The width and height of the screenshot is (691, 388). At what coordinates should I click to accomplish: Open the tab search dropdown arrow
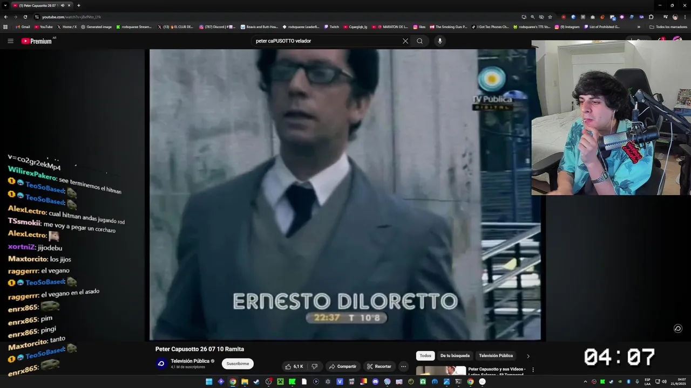5,5
